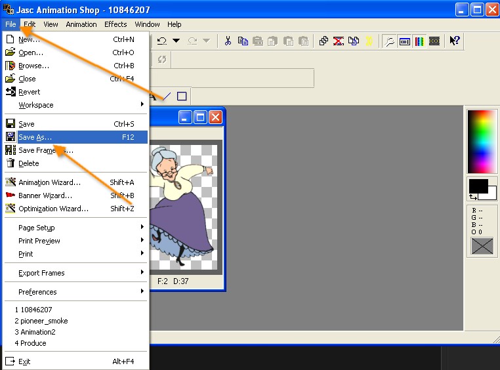Expand the Page Setup submenu
Image resolution: width=500 pixels, height=370 pixels.
pos(76,228)
